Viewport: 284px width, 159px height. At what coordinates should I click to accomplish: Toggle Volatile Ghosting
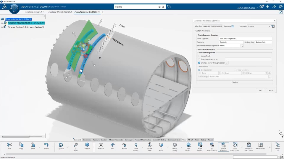pyautogui.click(x=224, y=147)
